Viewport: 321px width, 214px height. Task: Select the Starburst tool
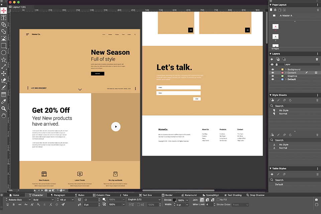point(4,60)
